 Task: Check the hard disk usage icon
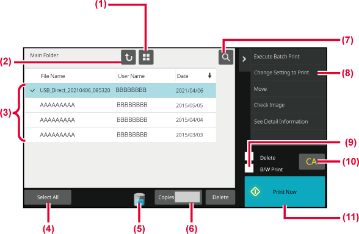(139, 199)
